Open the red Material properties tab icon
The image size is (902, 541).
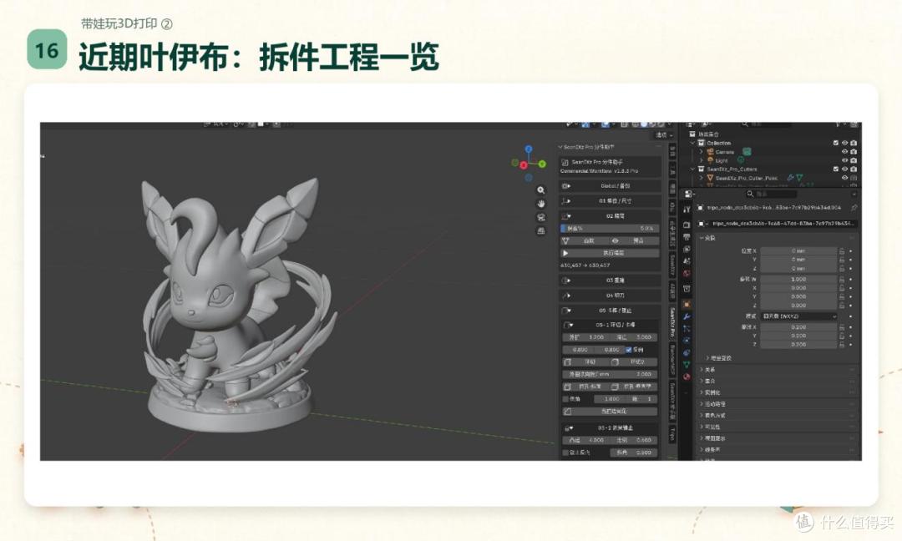pyautogui.click(x=687, y=377)
